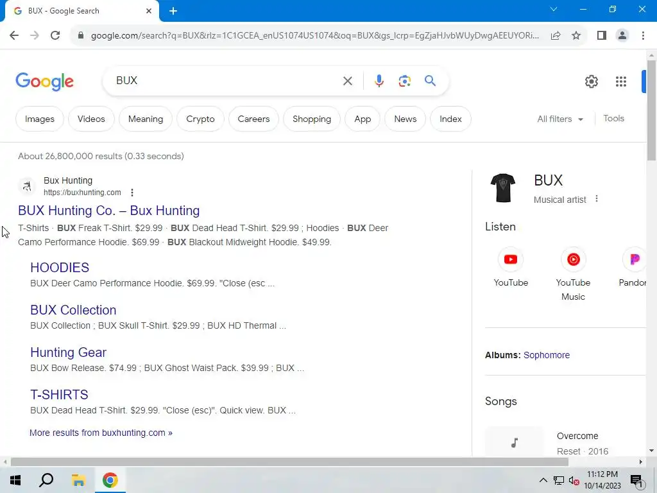Open Chrome side panel icon

602,36
